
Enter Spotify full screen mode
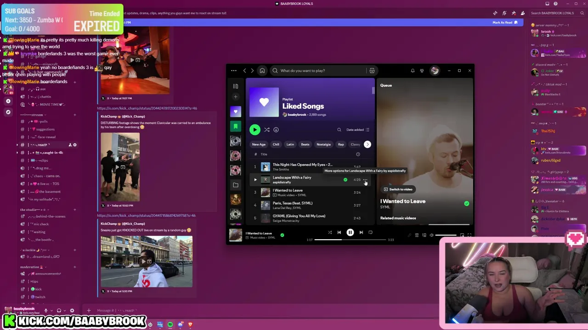tap(469, 235)
